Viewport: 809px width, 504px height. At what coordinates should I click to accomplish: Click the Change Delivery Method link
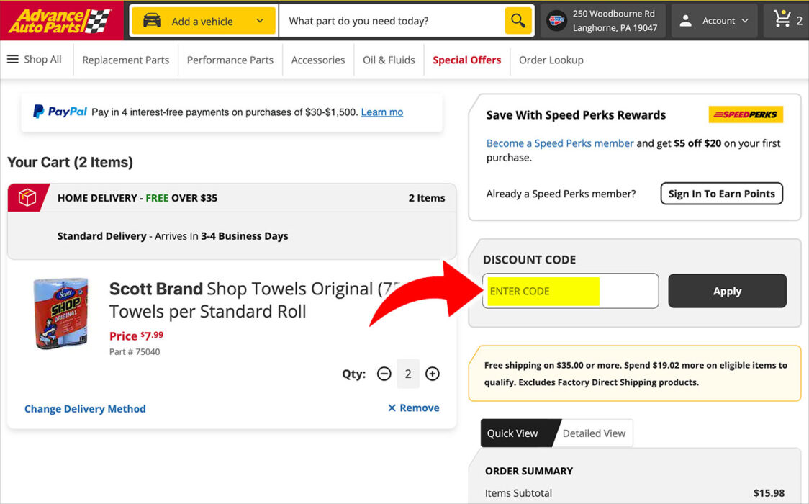[85, 408]
